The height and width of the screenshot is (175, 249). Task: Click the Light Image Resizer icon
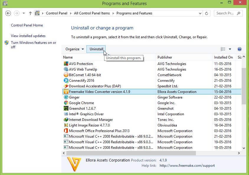point(66,125)
